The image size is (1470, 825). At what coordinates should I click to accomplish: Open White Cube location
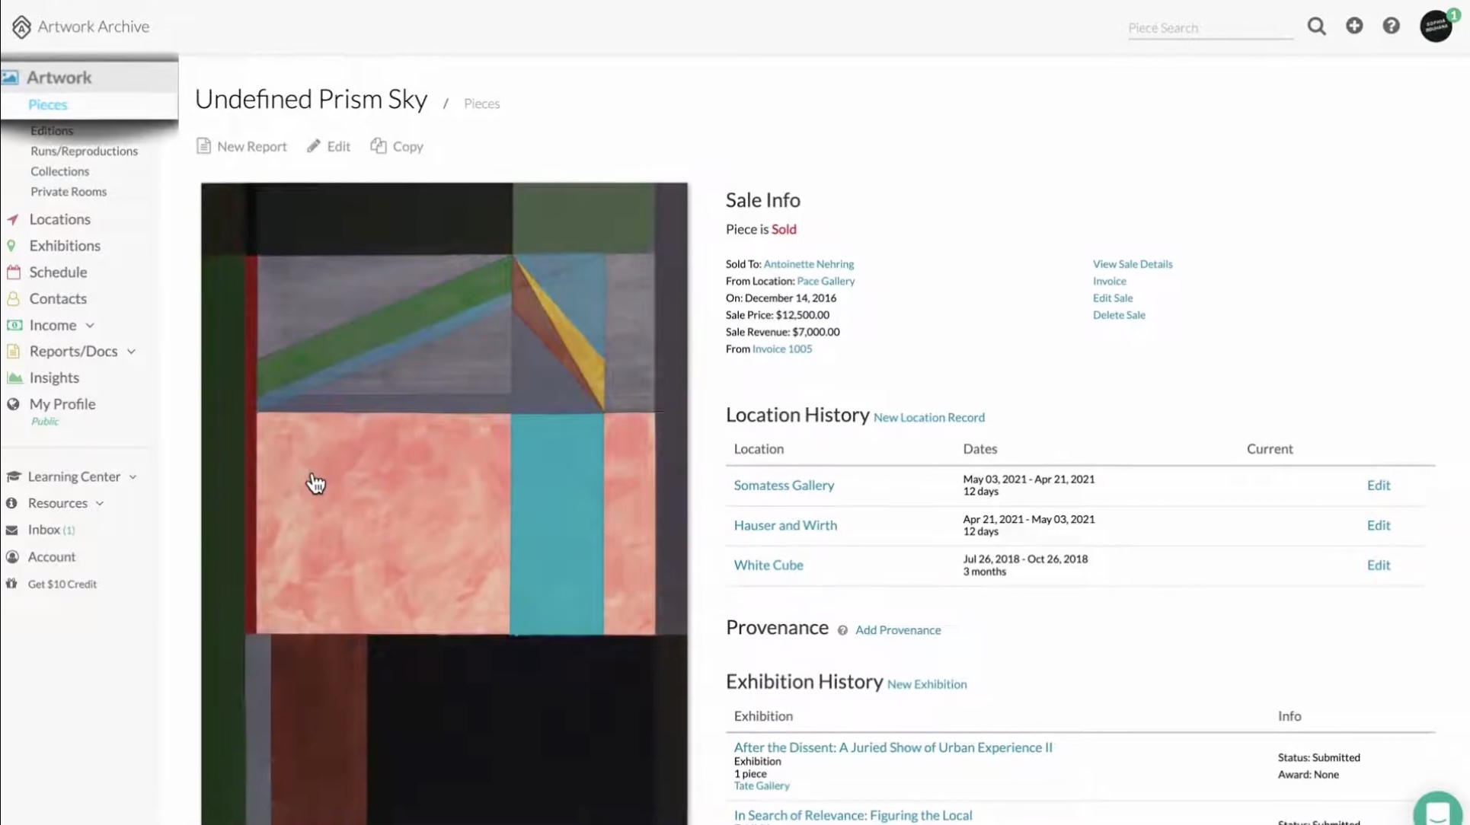point(769,565)
